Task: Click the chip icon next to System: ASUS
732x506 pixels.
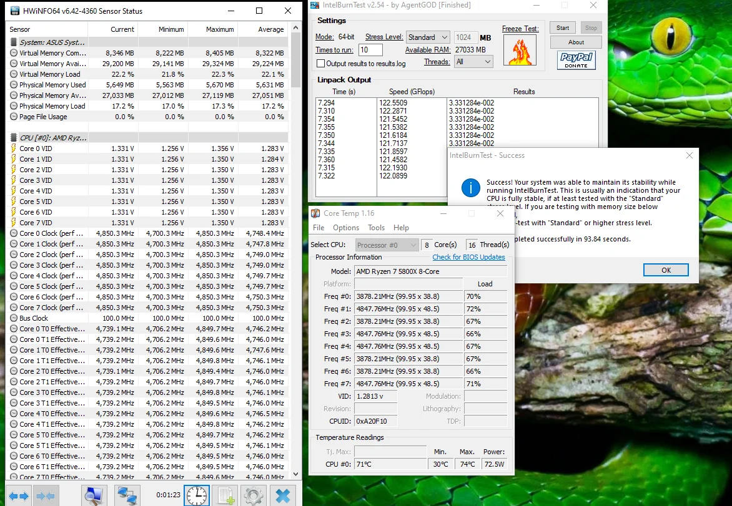Action: [x=14, y=42]
